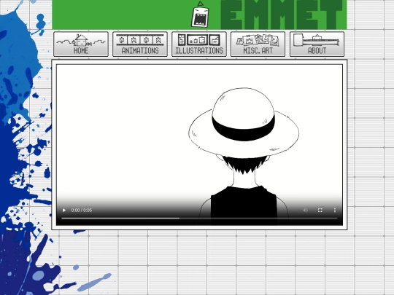
Task: Click the 0:00 / 0:05 time display
Action: point(82,211)
